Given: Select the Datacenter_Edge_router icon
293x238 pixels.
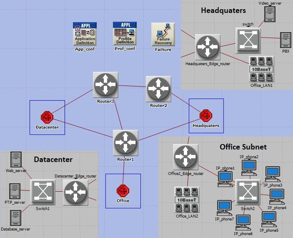Looking at the screenshot, I should click(x=75, y=192).
